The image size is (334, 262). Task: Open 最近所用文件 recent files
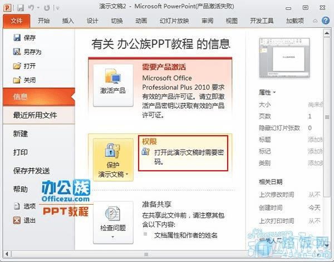(x=39, y=115)
